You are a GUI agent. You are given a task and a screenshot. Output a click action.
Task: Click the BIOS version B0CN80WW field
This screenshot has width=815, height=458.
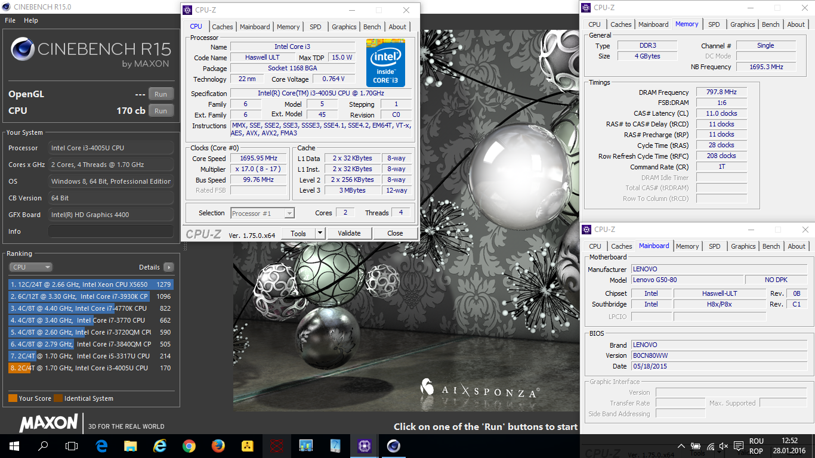pos(719,355)
